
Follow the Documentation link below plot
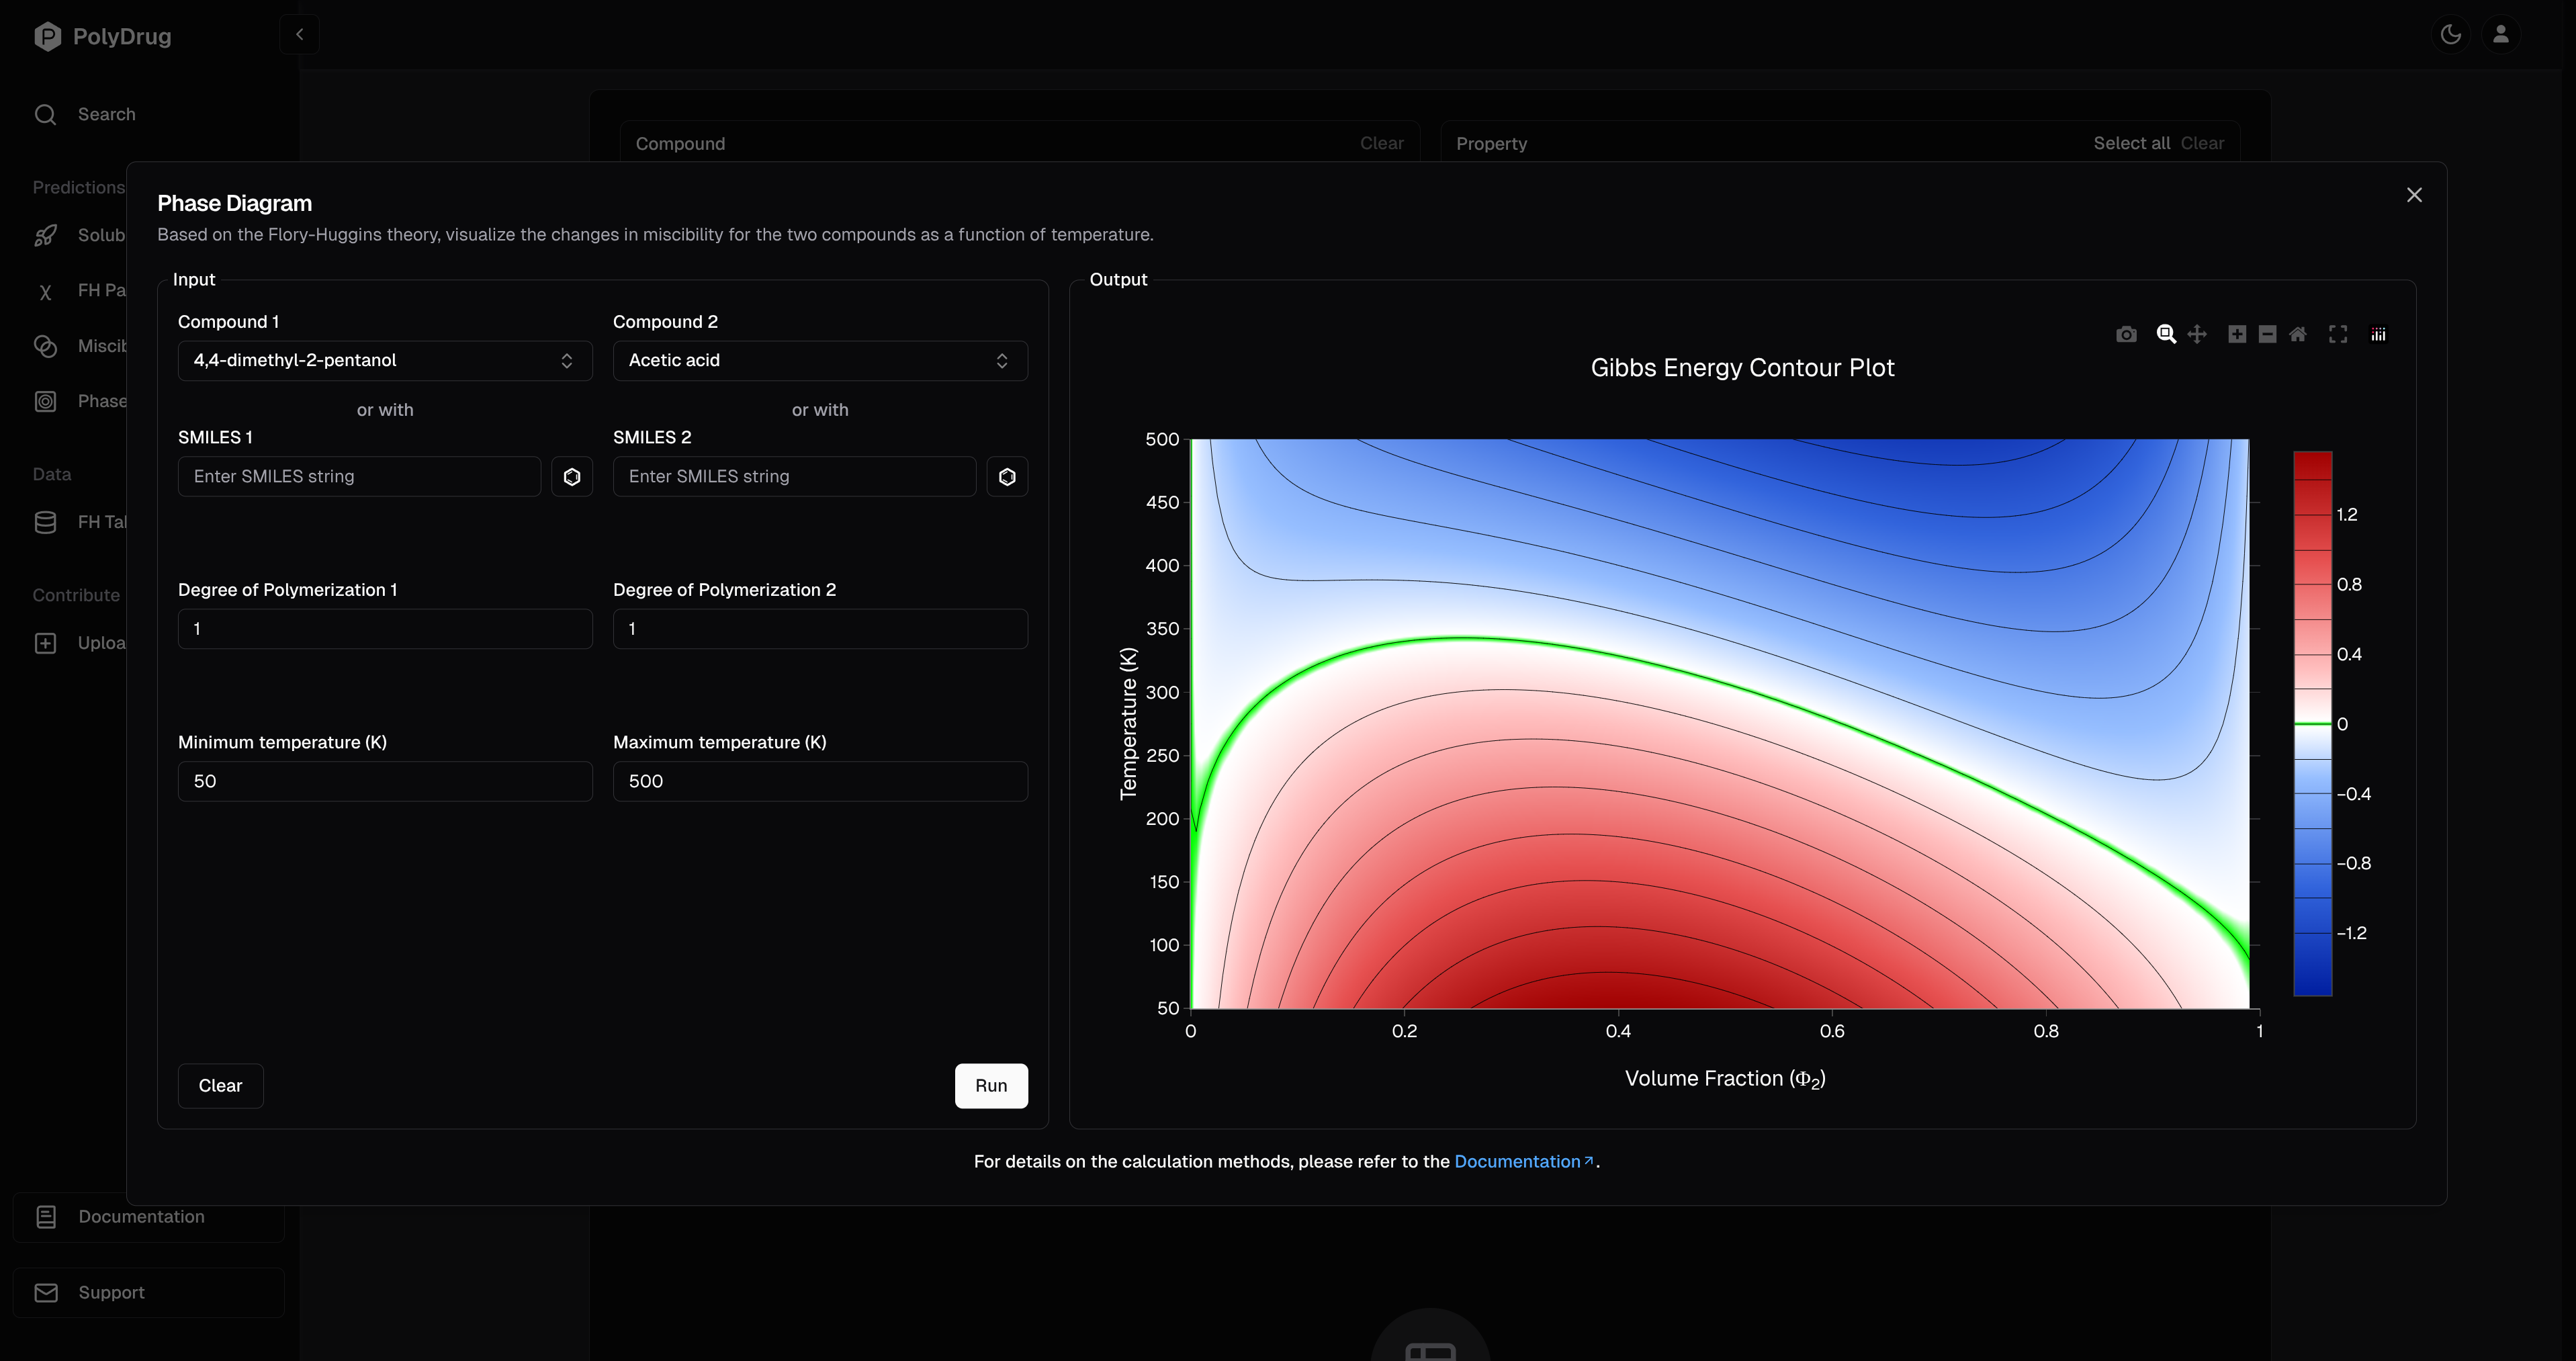point(1517,1161)
